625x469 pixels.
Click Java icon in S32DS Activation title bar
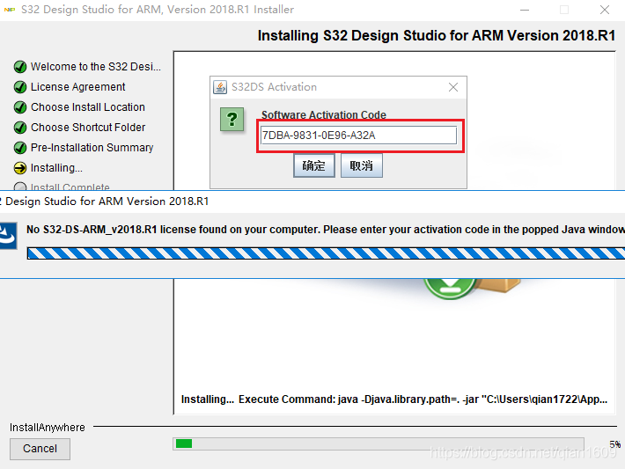(220, 87)
